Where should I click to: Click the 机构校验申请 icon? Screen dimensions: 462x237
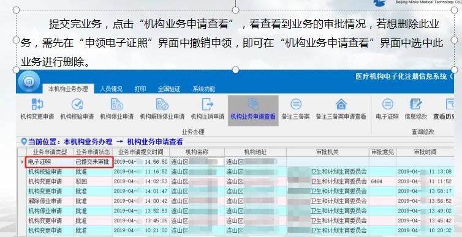77,104
